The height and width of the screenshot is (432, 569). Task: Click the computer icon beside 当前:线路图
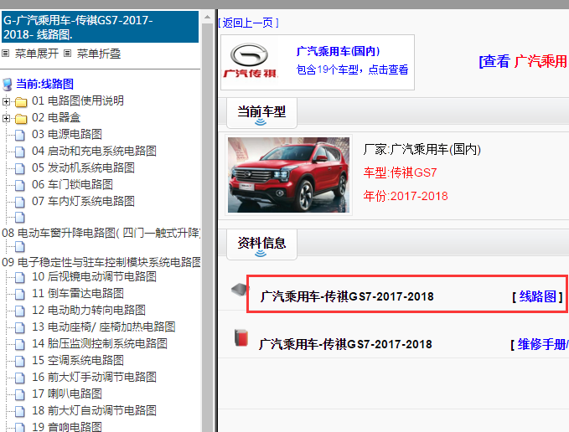[7, 84]
